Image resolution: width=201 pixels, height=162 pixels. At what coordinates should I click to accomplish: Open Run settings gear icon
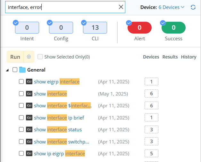tap(29, 57)
